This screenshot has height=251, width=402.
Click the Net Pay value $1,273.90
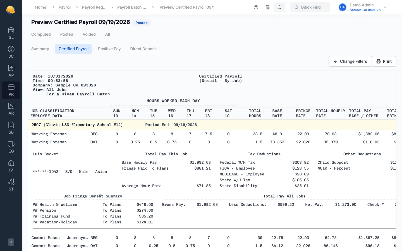click(x=346, y=204)
